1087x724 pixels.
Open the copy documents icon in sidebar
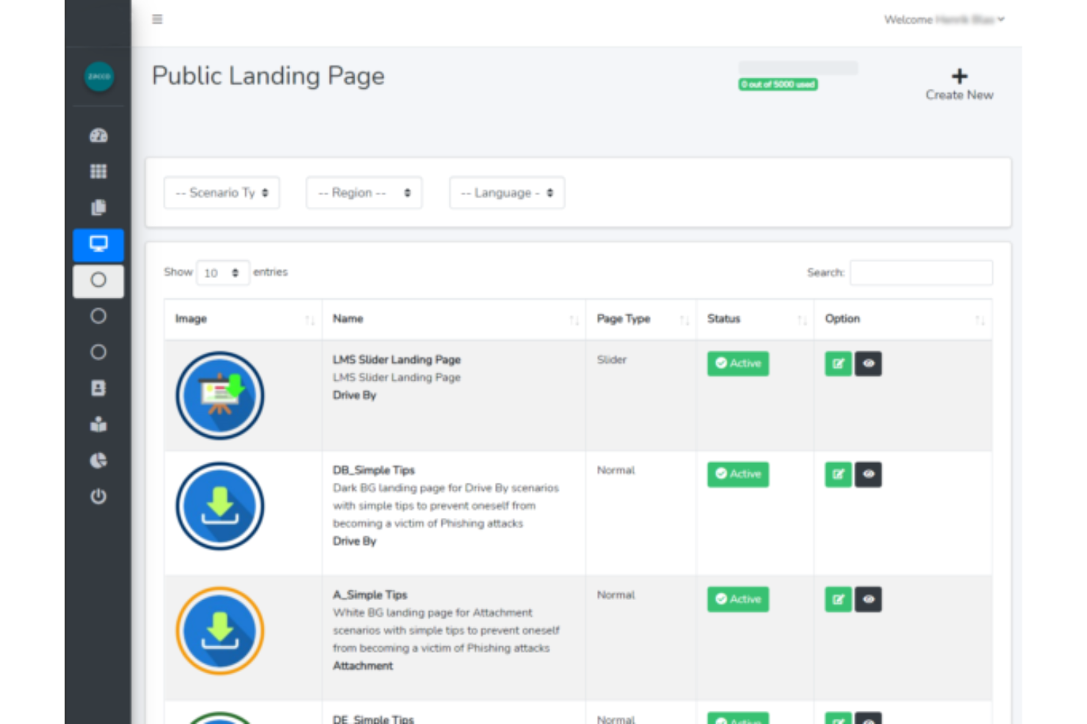[98, 207]
